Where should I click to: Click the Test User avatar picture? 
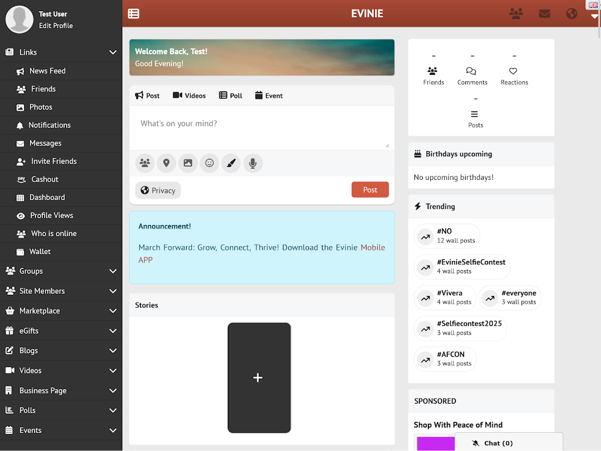point(19,19)
